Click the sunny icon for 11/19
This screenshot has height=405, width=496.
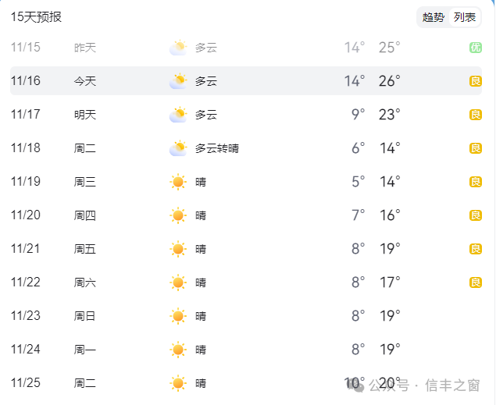click(x=179, y=182)
